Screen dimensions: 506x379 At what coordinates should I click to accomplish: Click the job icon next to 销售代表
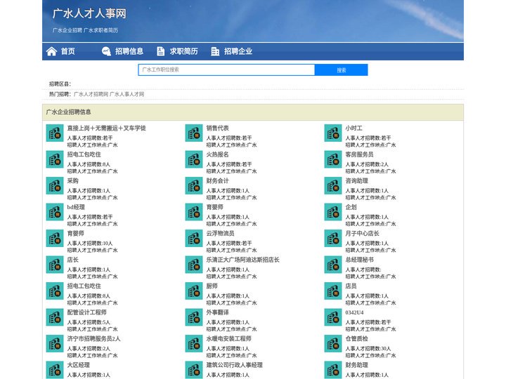pos(194,133)
